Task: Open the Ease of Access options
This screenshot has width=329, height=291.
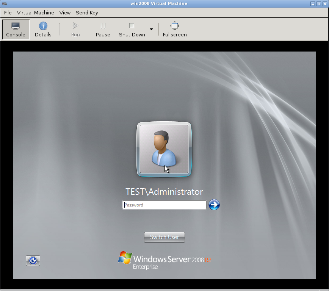Action: coord(33,261)
